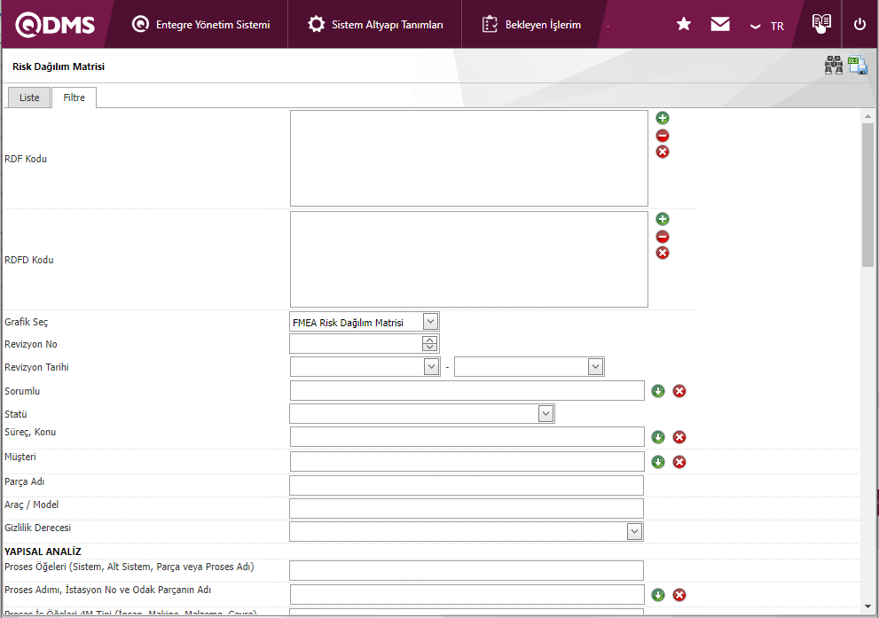Open Entegre Yönetim Sistemi menu
This screenshot has height=618, width=879.
[x=200, y=25]
